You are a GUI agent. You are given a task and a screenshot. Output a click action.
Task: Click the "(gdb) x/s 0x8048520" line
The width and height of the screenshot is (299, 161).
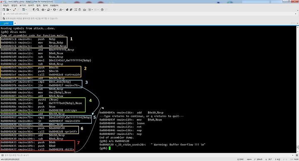tap(114, 141)
